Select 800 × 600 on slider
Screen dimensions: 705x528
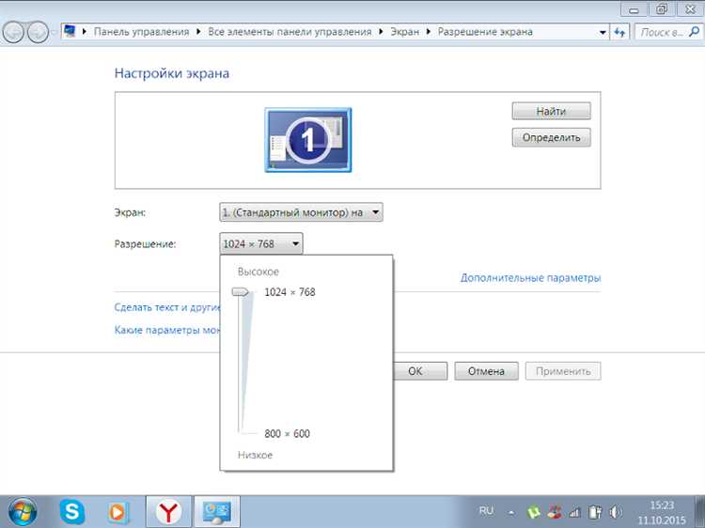(287, 434)
